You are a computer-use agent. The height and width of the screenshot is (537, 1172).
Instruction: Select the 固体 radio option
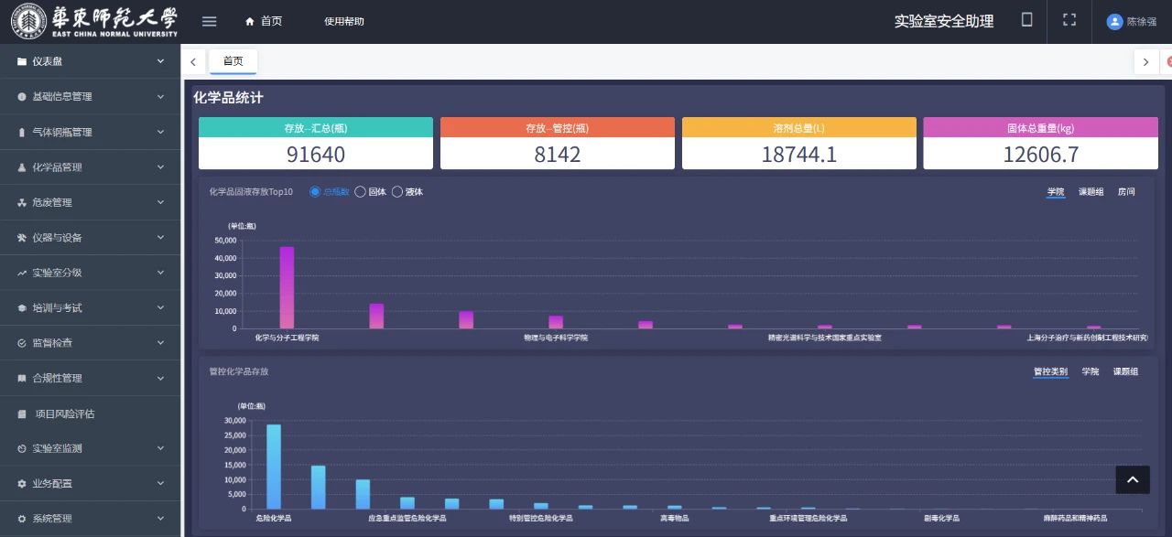tap(360, 192)
